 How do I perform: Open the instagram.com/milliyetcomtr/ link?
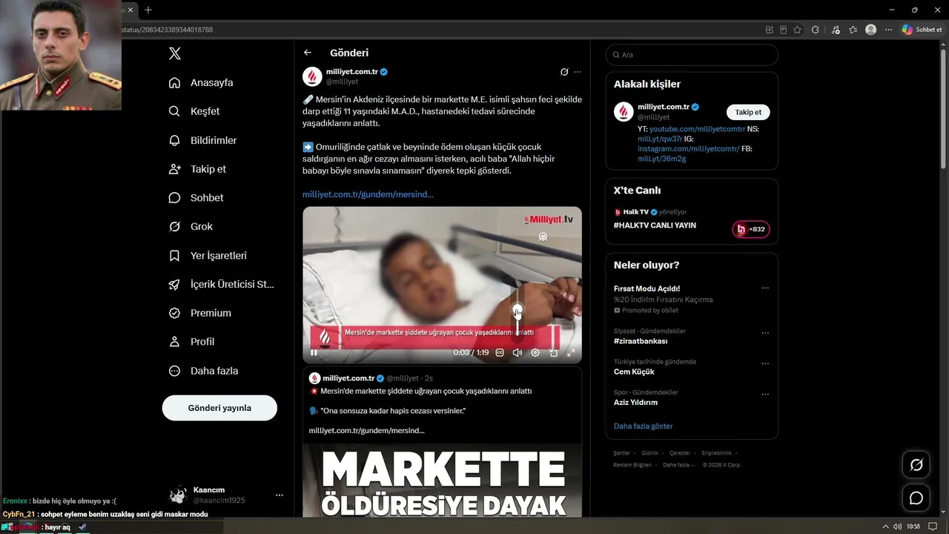(x=689, y=148)
